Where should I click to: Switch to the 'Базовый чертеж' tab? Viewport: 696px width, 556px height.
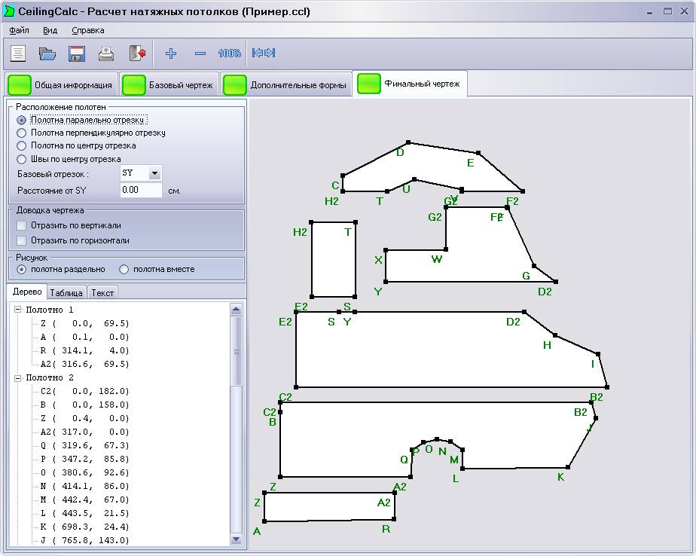170,85
